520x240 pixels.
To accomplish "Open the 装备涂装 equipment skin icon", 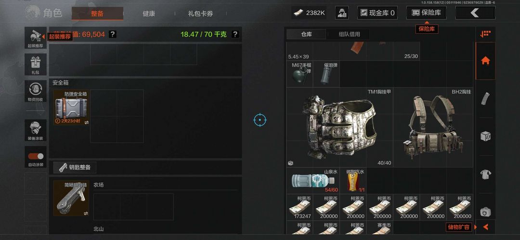I will click(36, 130).
